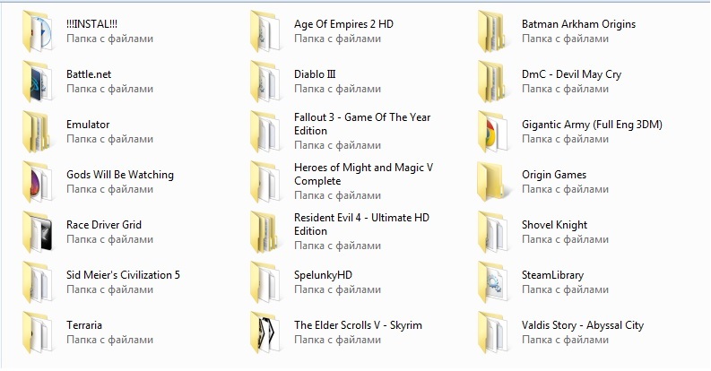Click the "The Elder Scrolls V - Skyrim" name
Viewport: 711px width, 371px height.
coord(359,325)
